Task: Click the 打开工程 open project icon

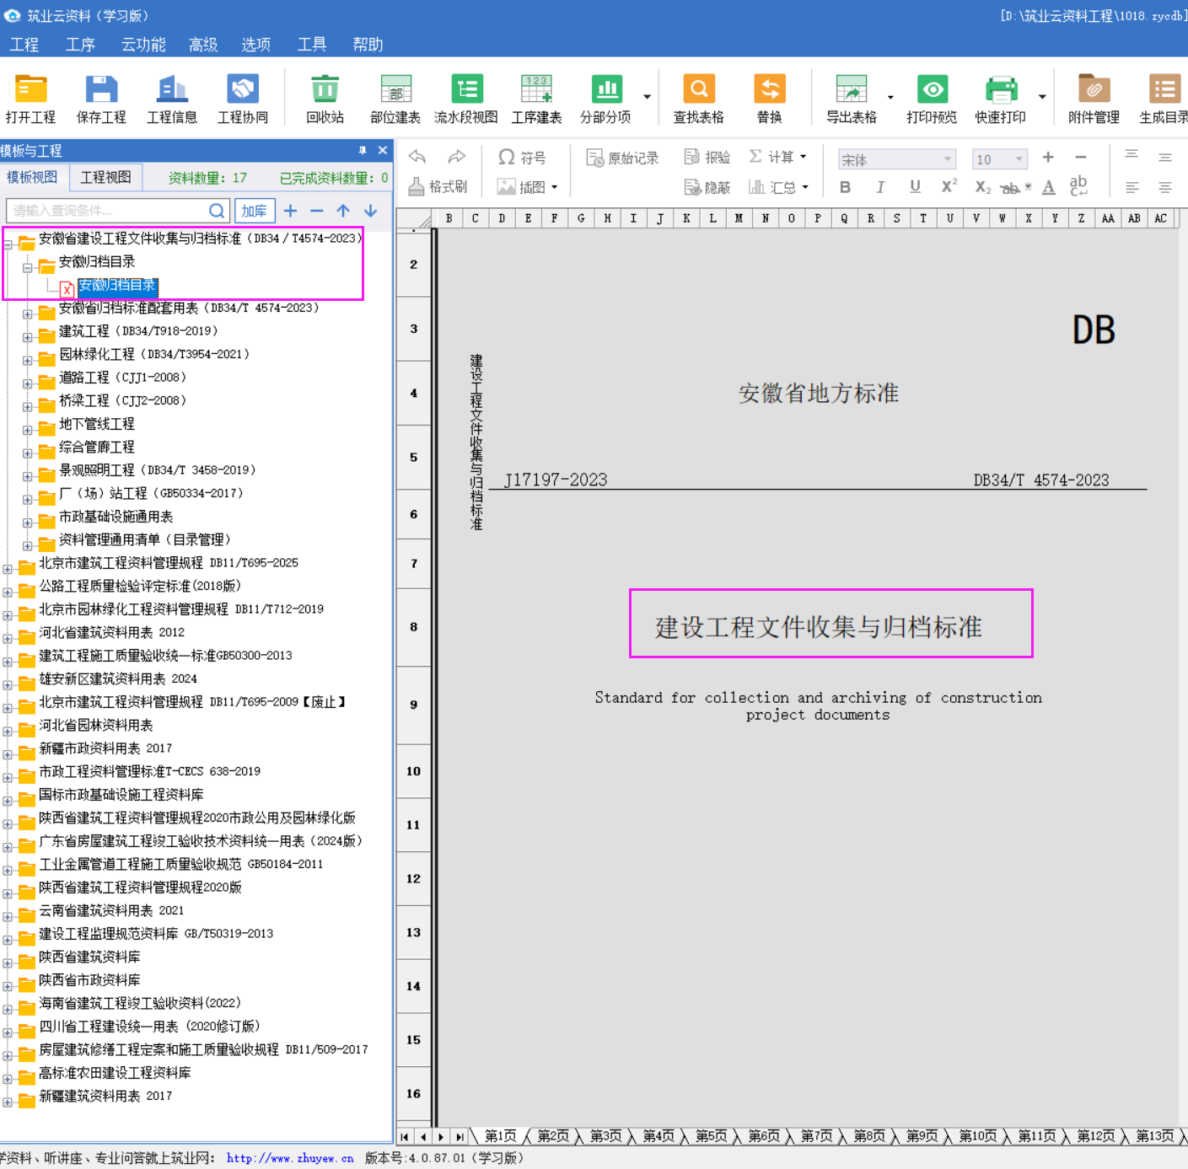Action: 30,91
